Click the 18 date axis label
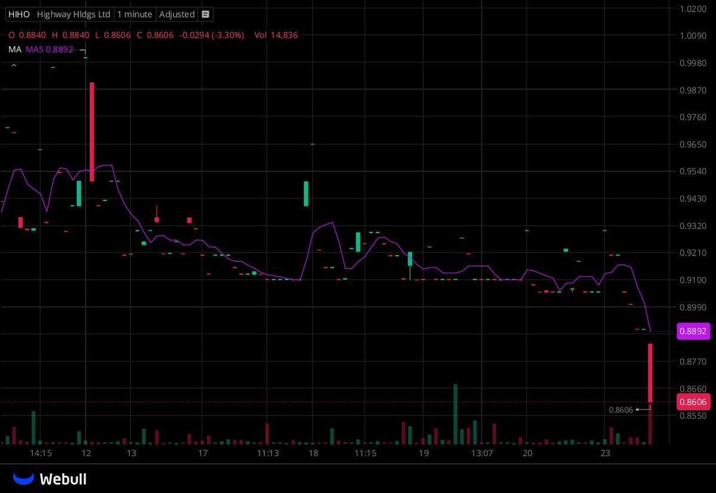Viewport: 716px width, 493px height. coord(313,454)
